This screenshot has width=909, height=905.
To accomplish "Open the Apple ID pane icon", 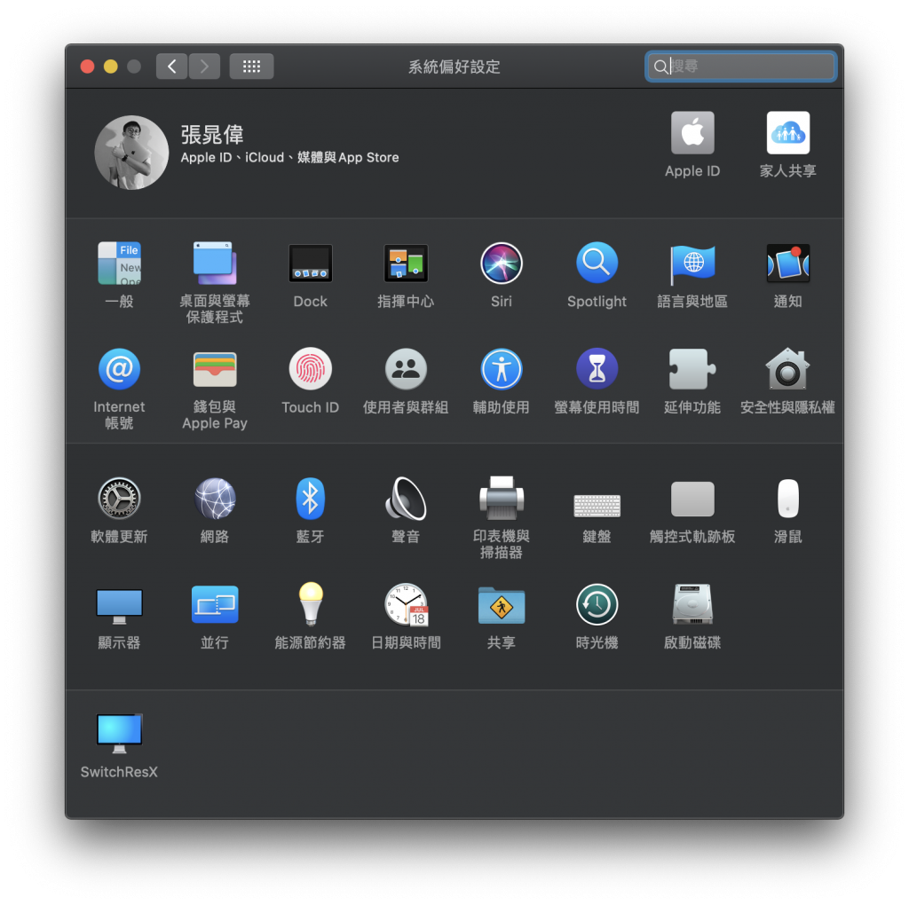I will coord(692,134).
